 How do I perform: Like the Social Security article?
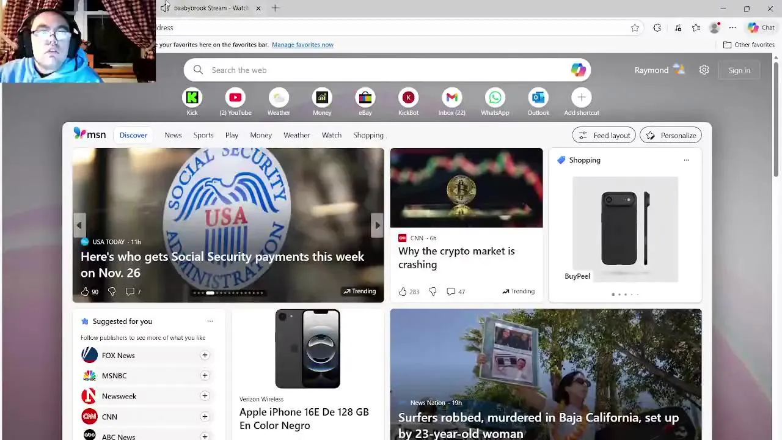(85, 291)
